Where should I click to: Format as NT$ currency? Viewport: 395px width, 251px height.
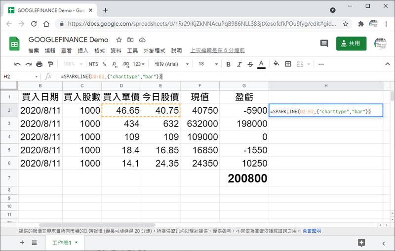pyautogui.click(x=93, y=64)
